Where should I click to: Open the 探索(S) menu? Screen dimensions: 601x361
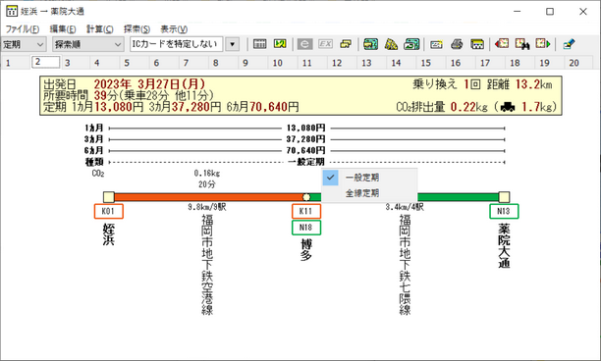pyautogui.click(x=137, y=29)
